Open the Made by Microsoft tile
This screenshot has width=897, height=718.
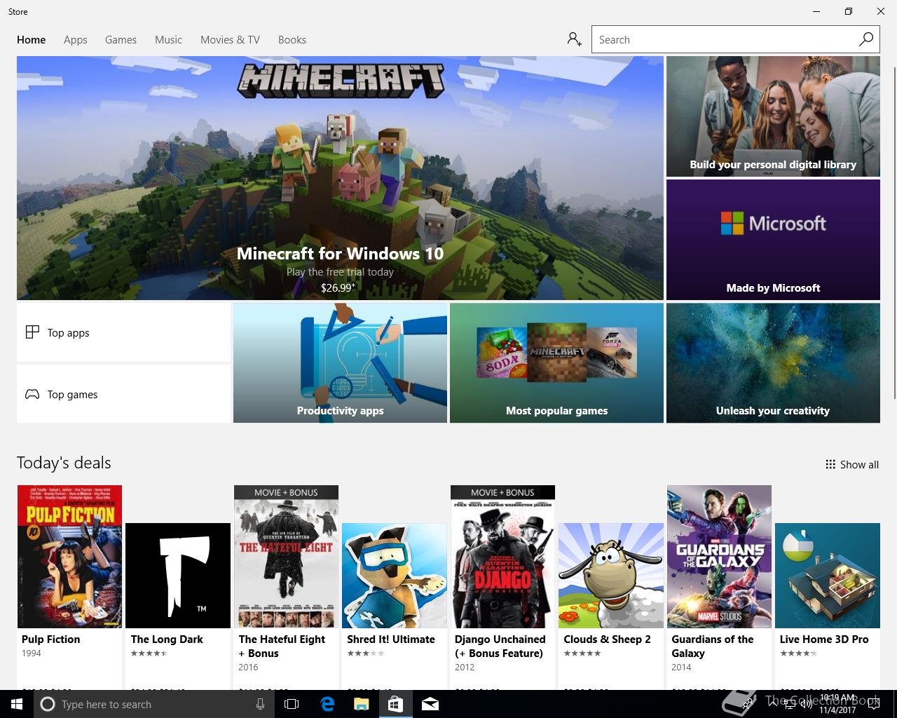tap(773, 240)
